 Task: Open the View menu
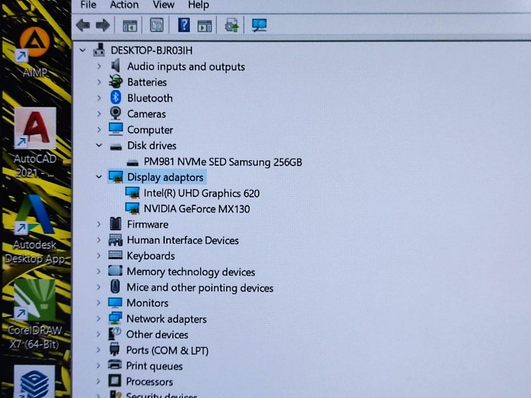pos(163,5)
